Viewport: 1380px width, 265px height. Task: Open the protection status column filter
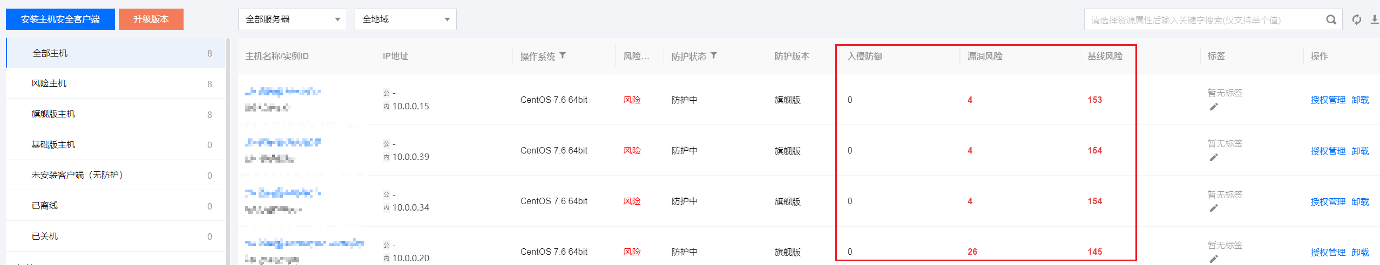pyautogui.click(x=714, y=55)
